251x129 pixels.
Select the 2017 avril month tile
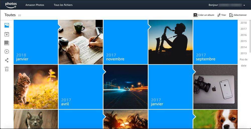tap(81, 87)
